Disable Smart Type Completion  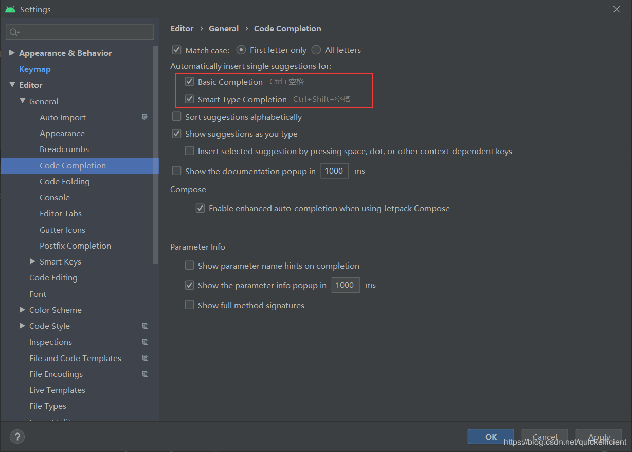(x=189, y=99)
